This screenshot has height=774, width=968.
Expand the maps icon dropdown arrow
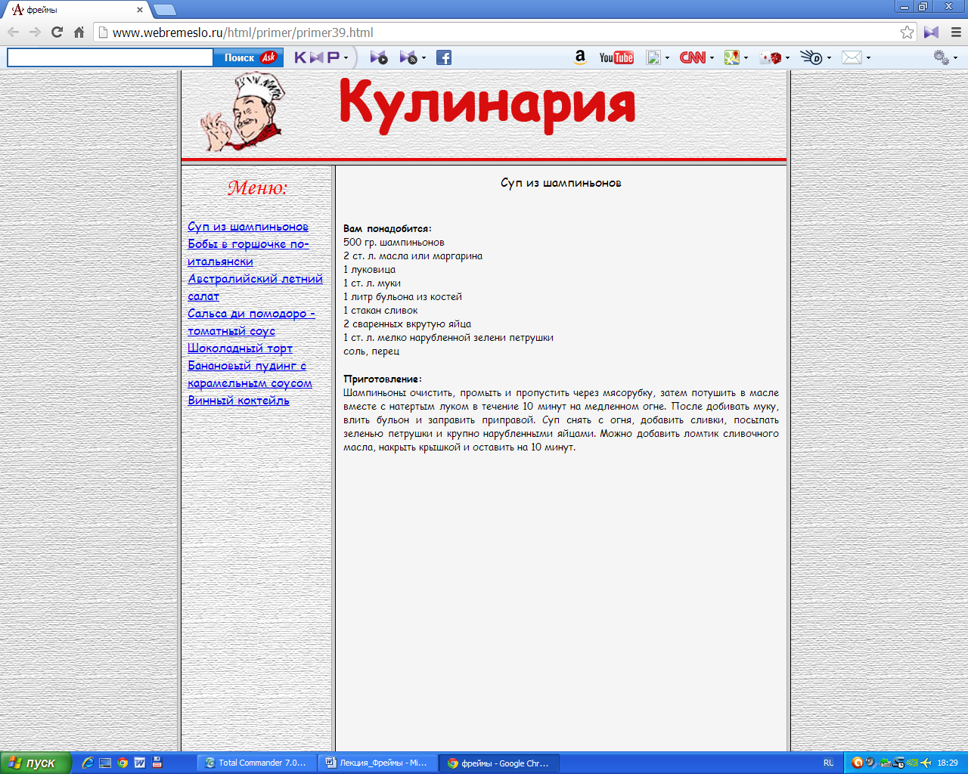point(746,57)
